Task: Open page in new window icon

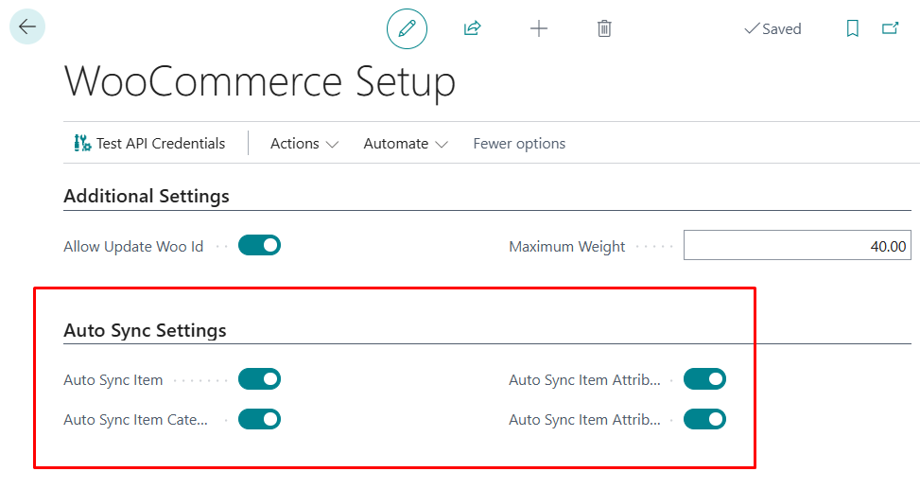Action: (890, 28)
